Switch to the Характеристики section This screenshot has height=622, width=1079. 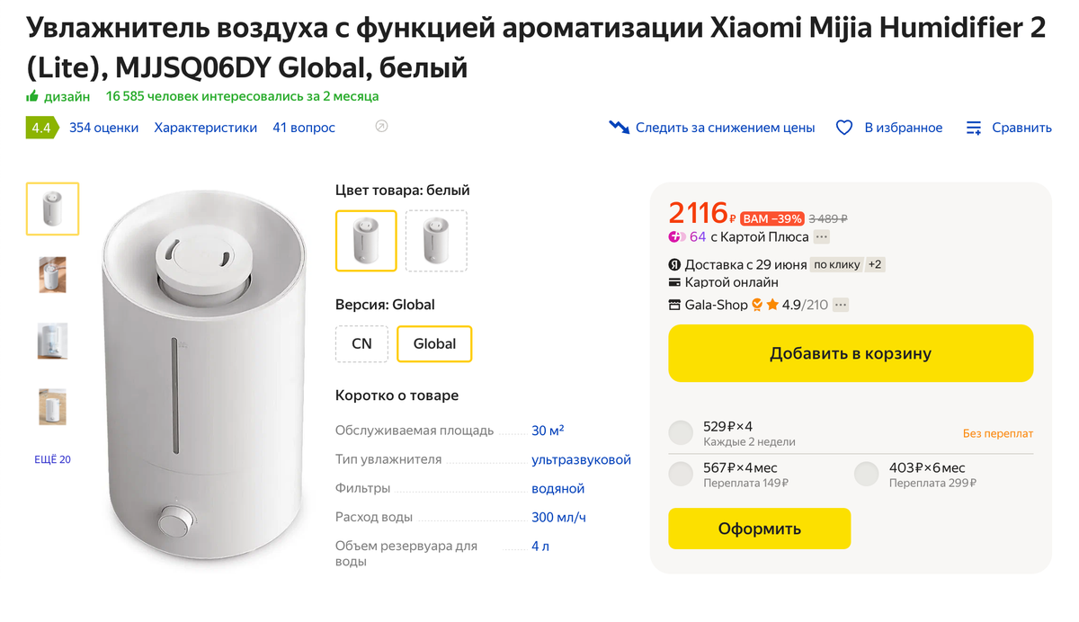coord(205,127)
